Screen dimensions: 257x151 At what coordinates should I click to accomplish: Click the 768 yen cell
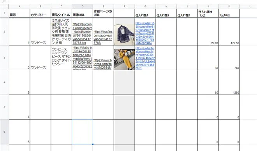229,58
